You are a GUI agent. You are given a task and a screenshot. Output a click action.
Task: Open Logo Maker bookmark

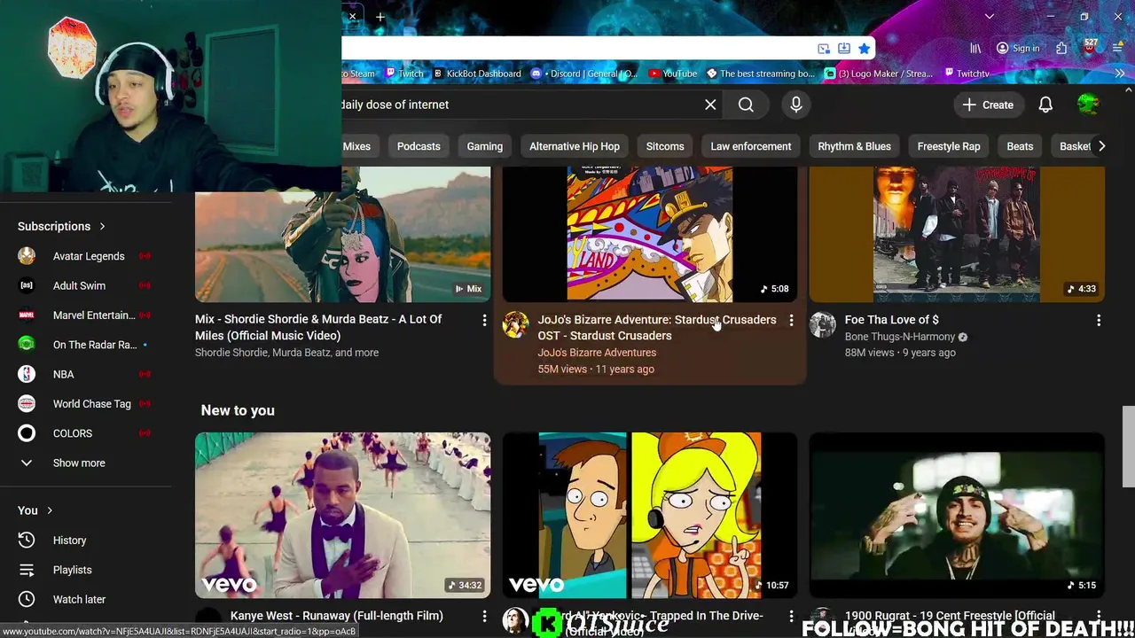[881, 74]
